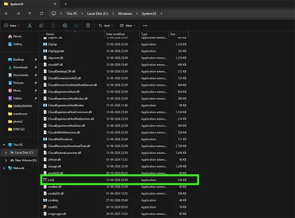This screenshot has width=295, height=218.
Task: Click the Delete trash icon
Action: [x=88, y=26]
